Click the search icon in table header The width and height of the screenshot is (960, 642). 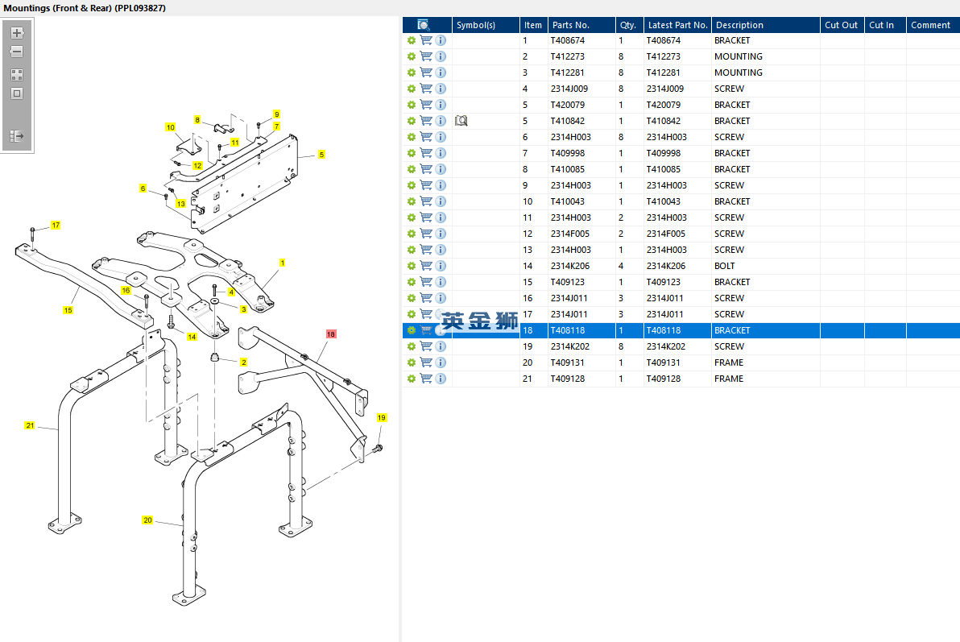(x=424, y=25)
